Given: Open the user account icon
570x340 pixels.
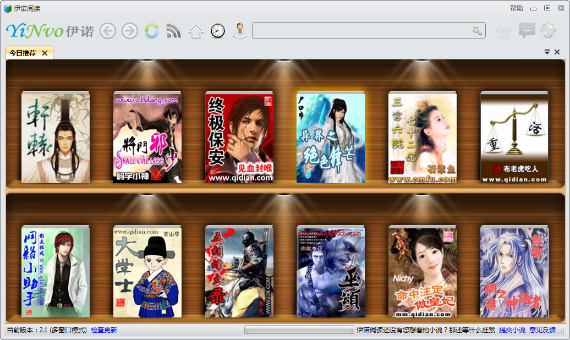Looking at the screenshot, I should pos(240,31).
